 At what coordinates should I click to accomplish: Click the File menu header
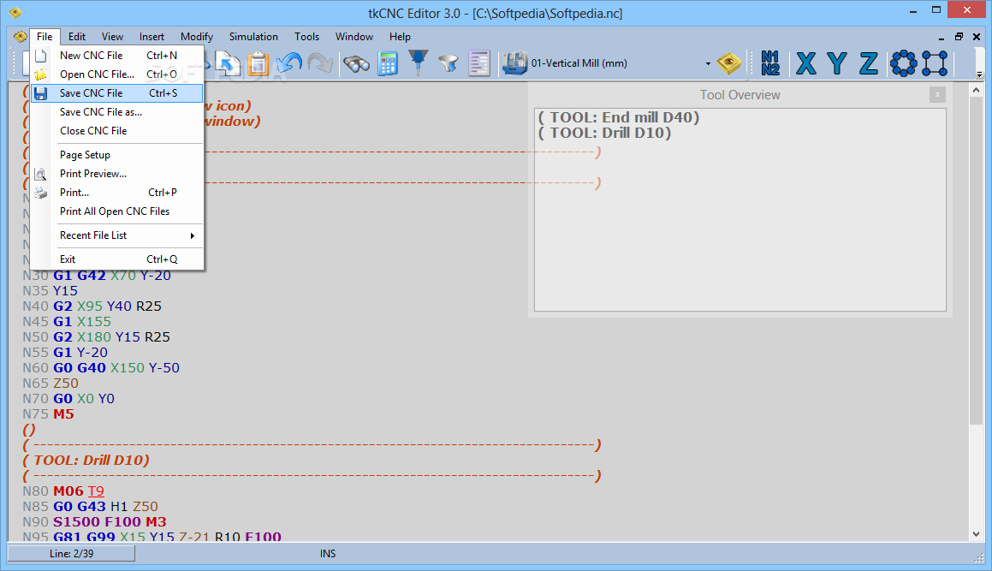pos(45,37)
